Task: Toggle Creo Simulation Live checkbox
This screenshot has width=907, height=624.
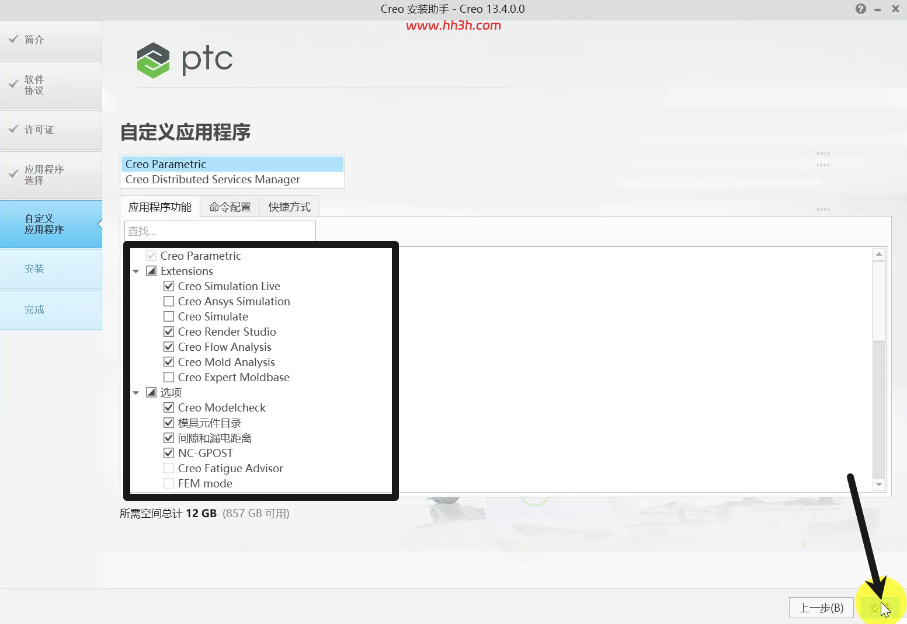Action: 169,286
